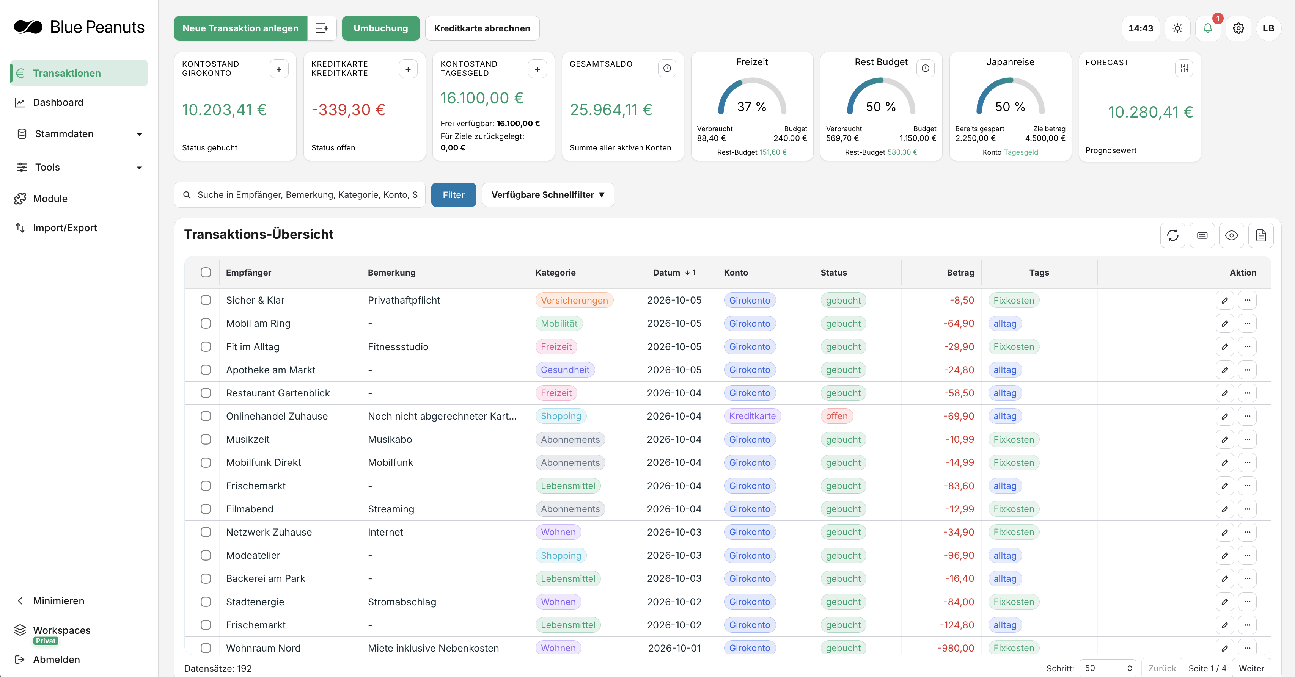Click the document export icon
Image resolution: width=1295 pixels, height=677 pixels.
click(x=1261, y=235)
